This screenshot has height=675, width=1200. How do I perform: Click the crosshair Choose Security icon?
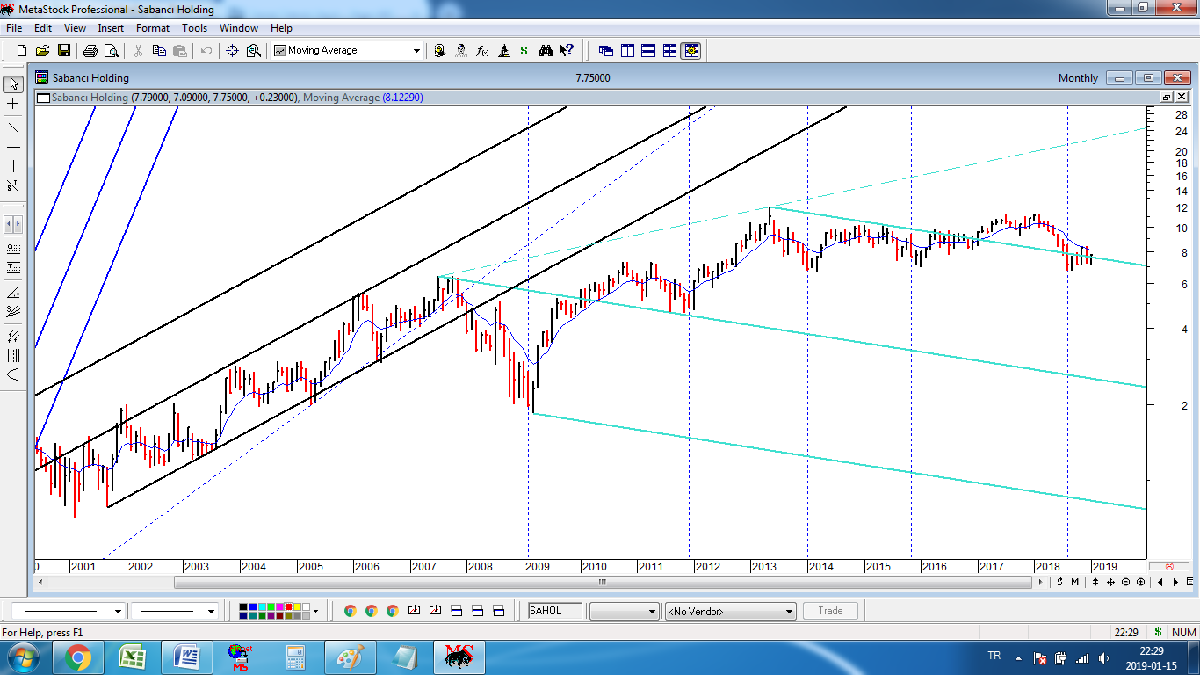pos(233,50)
